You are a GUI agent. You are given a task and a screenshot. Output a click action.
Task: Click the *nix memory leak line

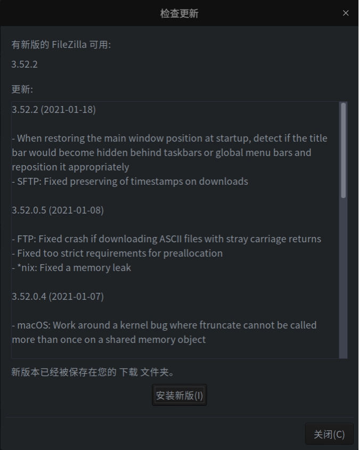click(71, 267)
